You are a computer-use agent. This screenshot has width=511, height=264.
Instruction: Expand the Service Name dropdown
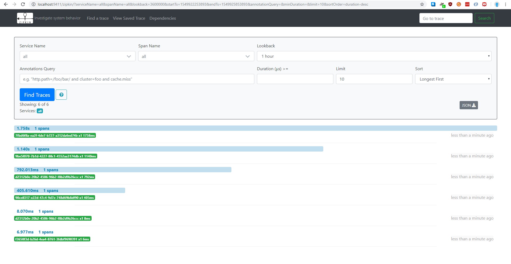click(77, 56)
